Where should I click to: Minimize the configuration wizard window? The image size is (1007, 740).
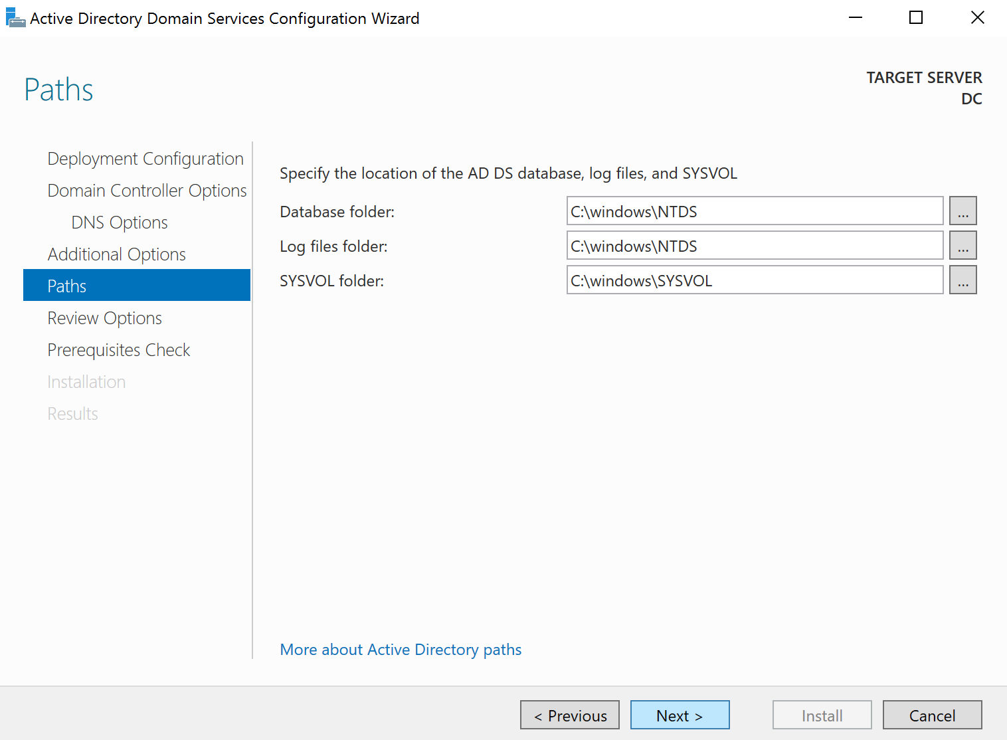[x=856, y=17]
